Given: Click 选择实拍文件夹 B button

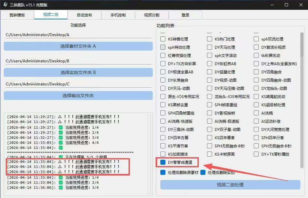Looking at the screenshot, I should (78, 72).
